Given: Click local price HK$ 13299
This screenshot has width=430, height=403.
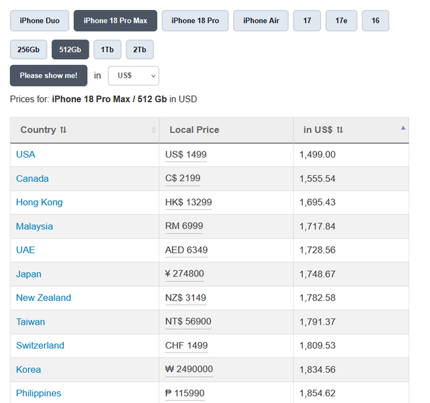Looking at the screenshot, I should (x=188, y=203).
